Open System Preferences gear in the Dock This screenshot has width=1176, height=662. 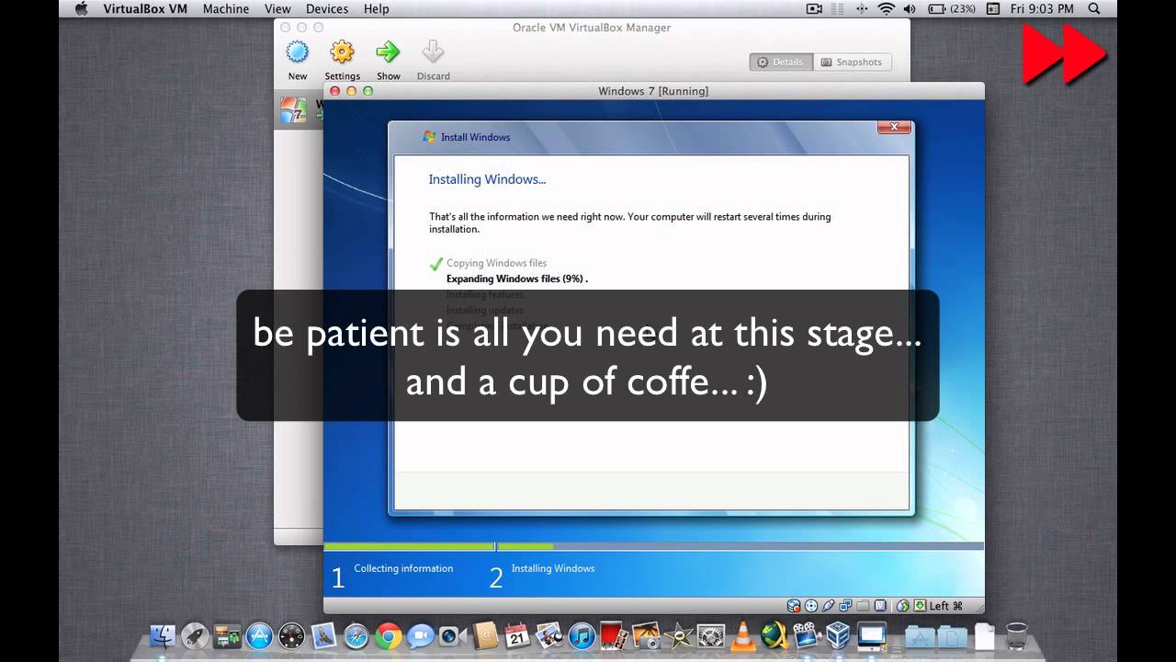click(711, 635)
